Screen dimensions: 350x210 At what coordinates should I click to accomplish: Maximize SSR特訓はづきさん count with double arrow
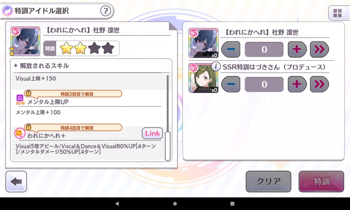coord(319,84)
